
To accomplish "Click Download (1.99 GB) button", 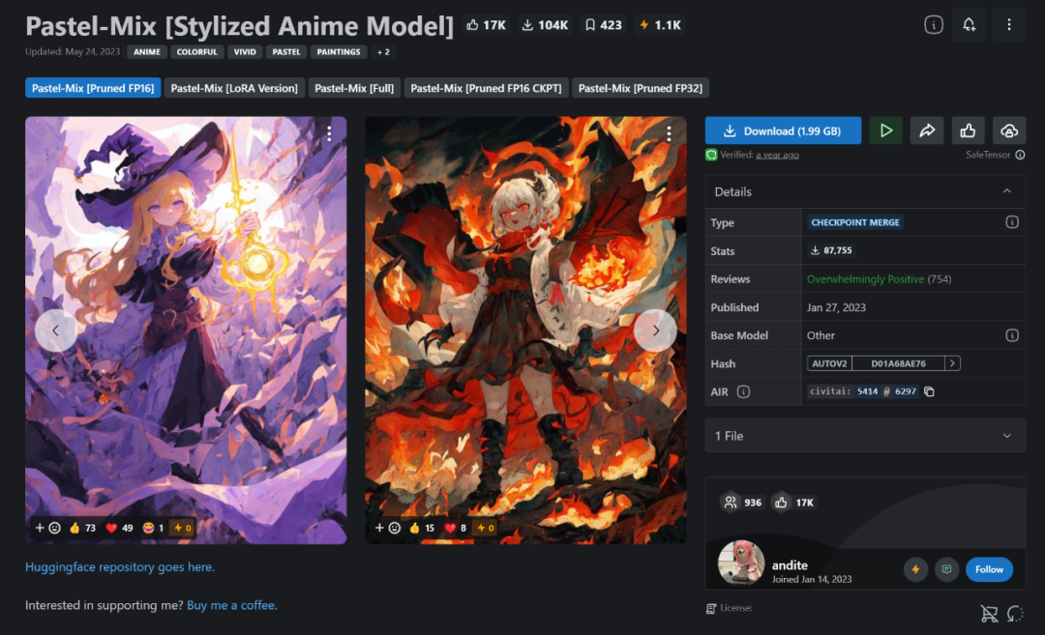I will (783, 130).
